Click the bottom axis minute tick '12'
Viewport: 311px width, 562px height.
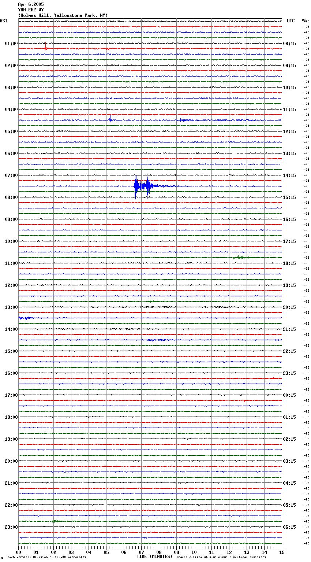click(229, 552)
